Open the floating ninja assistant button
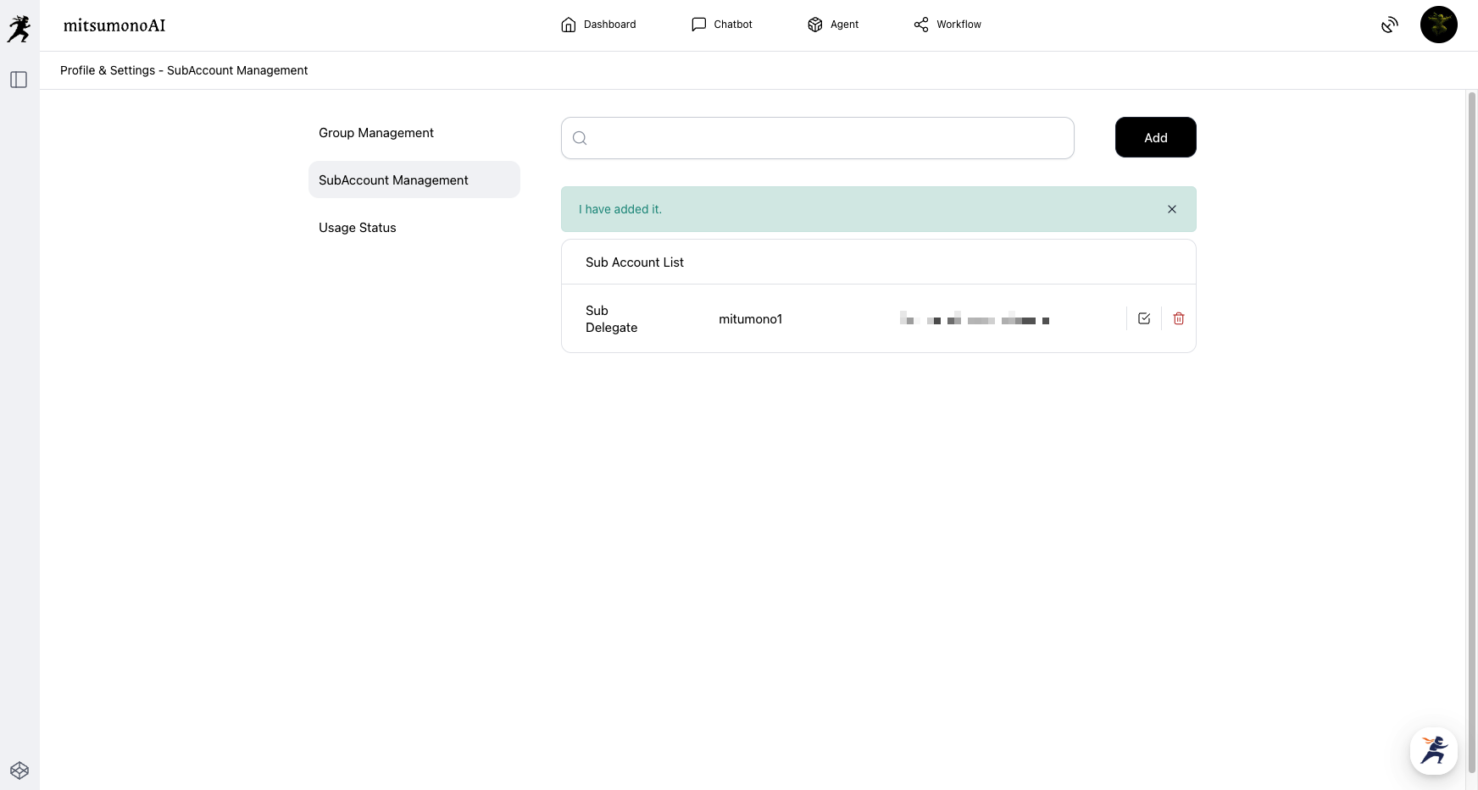The height and width of the screenshot is (790, 1478). click(1434, 751)
